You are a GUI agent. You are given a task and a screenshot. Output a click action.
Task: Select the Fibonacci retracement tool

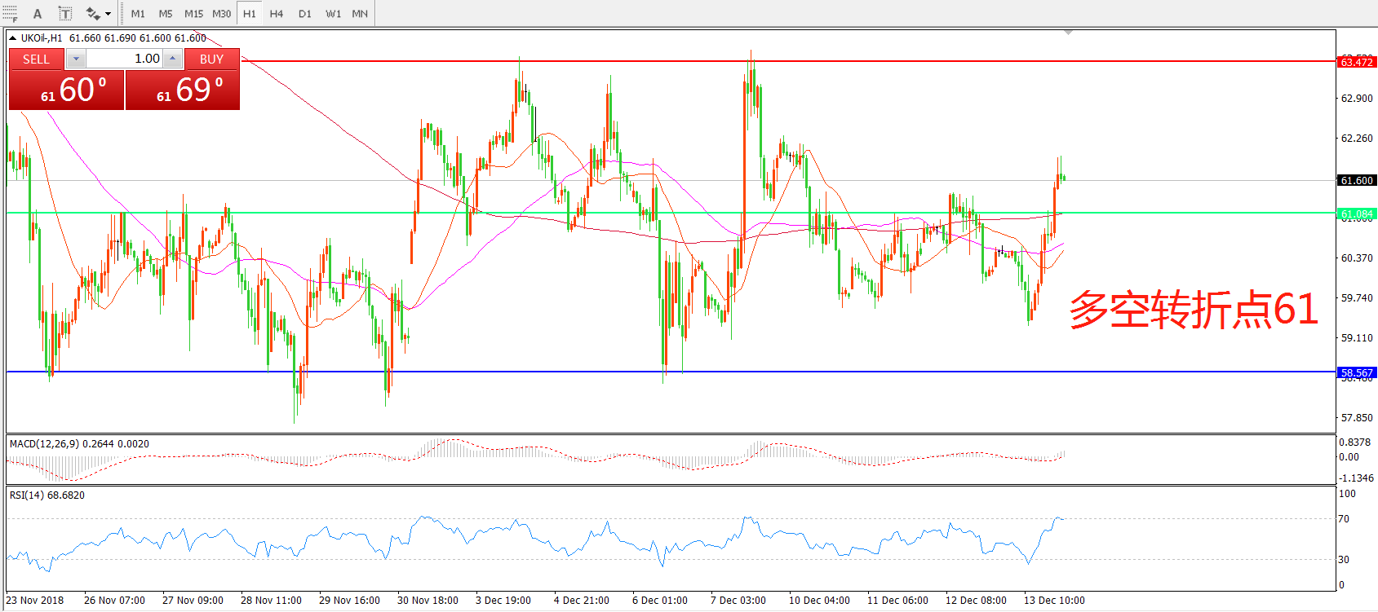[x=10, y=13]
